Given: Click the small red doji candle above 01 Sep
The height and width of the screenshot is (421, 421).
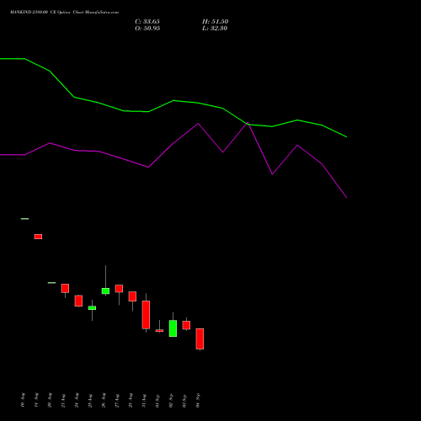Looking at the screenshot, I should (159, 331).
